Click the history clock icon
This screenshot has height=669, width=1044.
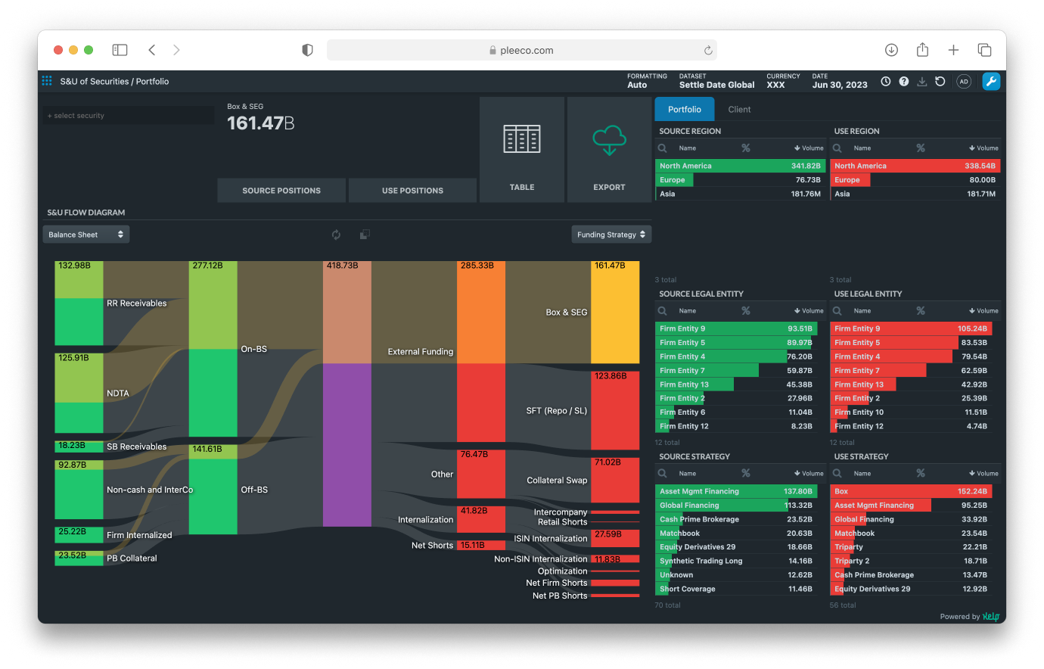click(886, 82)
